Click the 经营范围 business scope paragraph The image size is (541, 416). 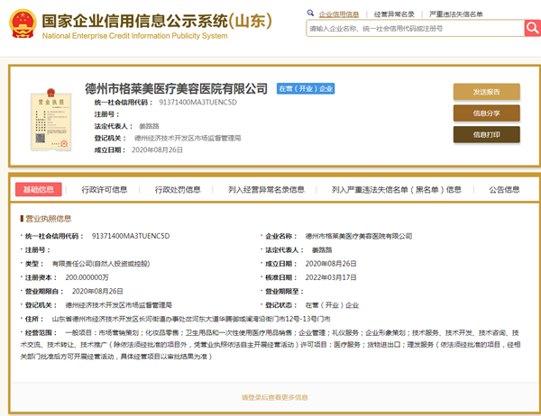[270, 344]
